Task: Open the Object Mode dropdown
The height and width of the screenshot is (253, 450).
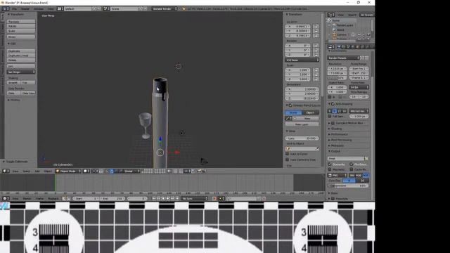Action: (68, 171)
